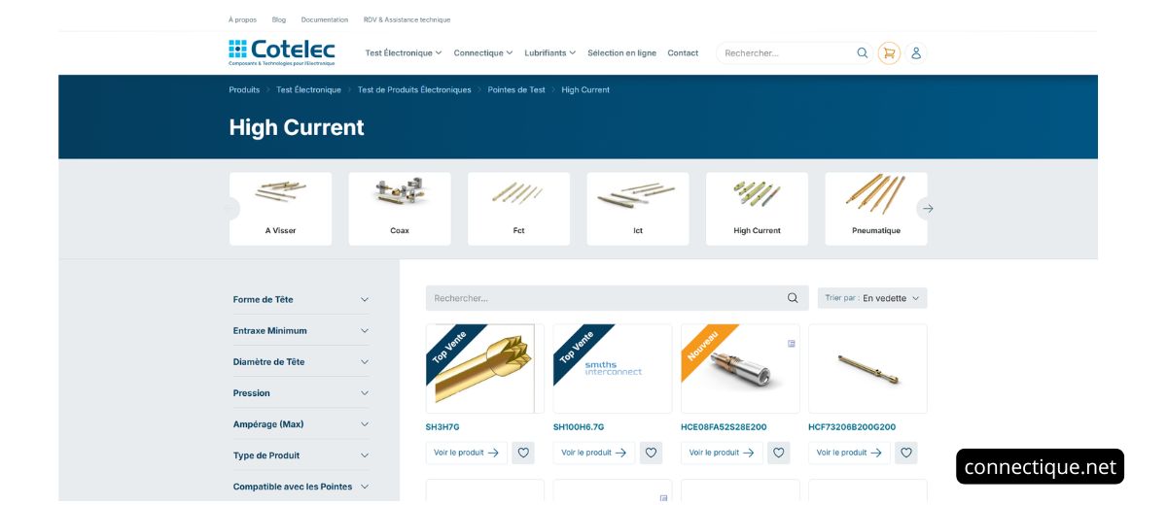This screenshot has width=1167, height=505.
Task: Open the shopping cart icon
Action: [888, 53]
